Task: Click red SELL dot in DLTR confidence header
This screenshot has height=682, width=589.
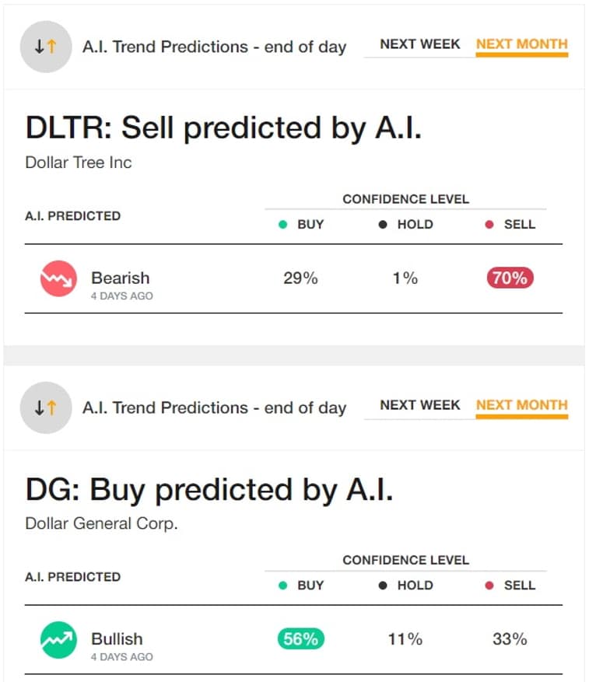Action: [489, 225]
